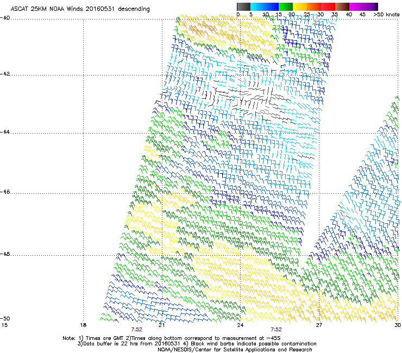
Task: Select the '25' wind-speed legend label
Action: (x=307, y=14)
